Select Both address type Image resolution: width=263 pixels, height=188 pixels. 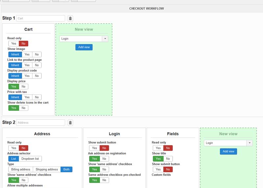[66, 169]
